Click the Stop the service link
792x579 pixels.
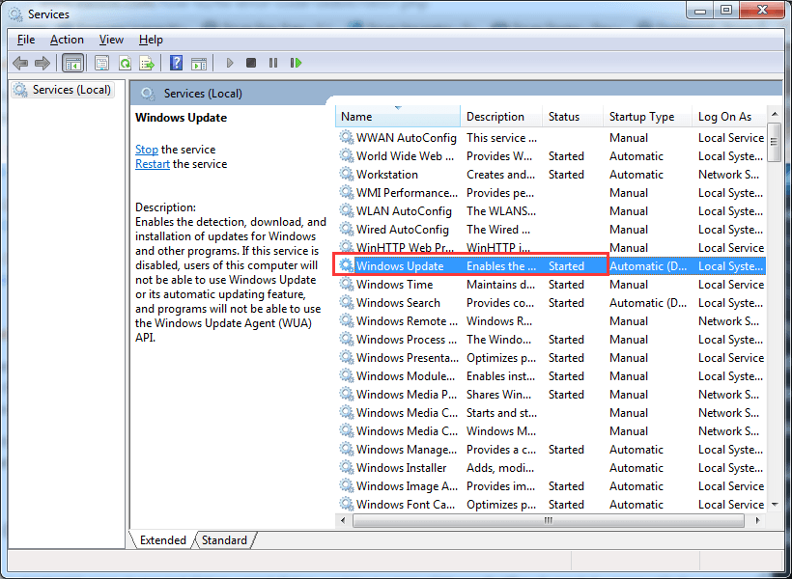(146, 150)
